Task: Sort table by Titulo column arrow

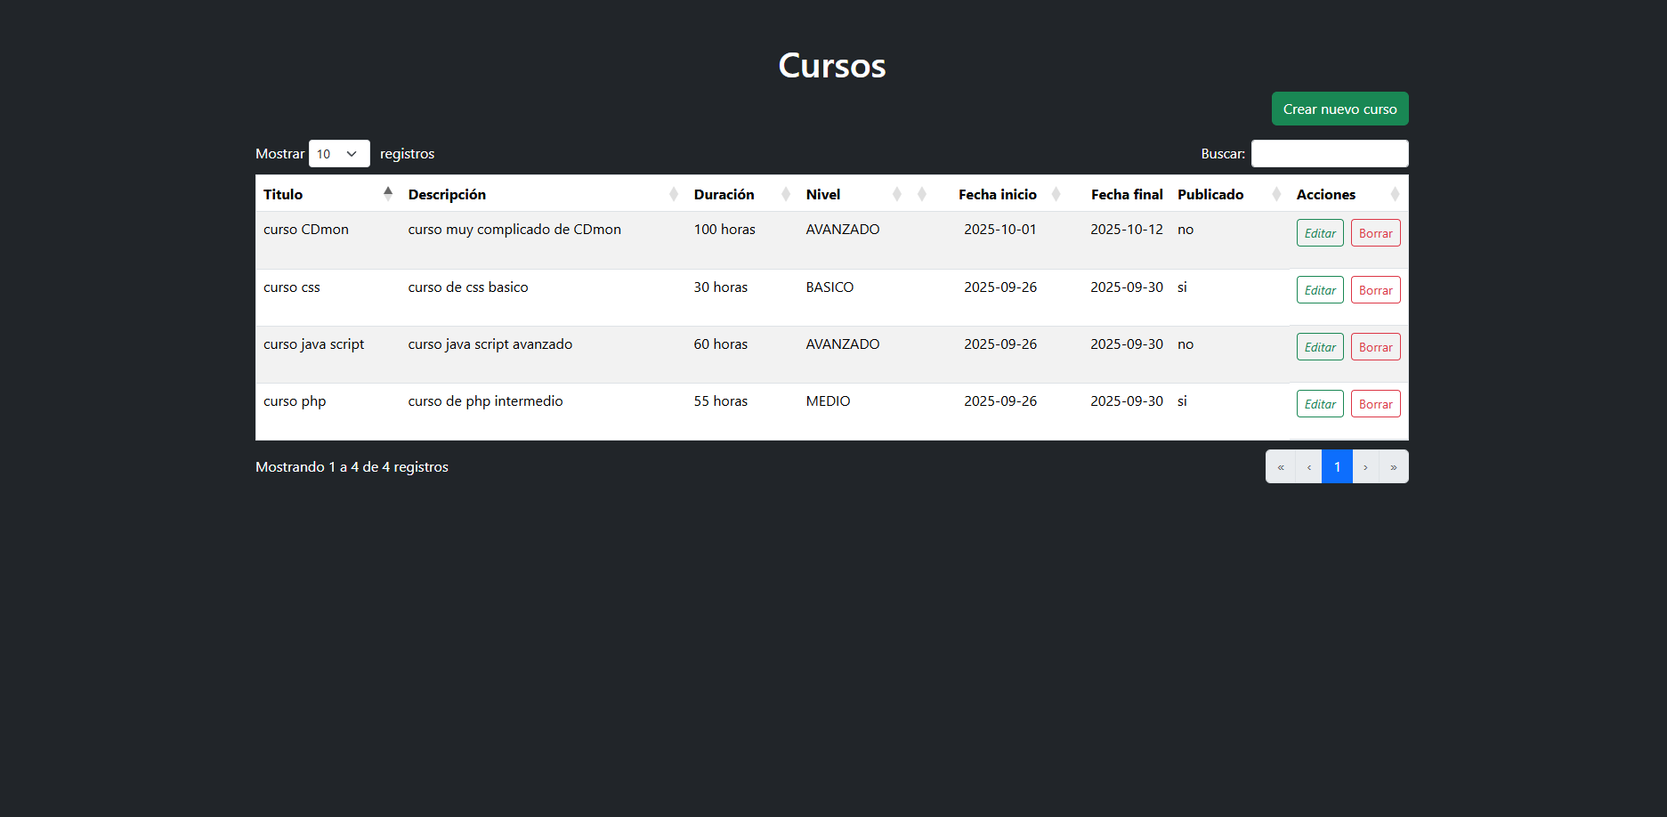Action: coord(388,194)
